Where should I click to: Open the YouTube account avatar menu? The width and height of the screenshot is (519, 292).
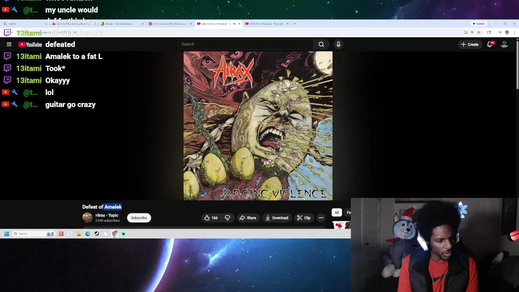pos(504,44)
